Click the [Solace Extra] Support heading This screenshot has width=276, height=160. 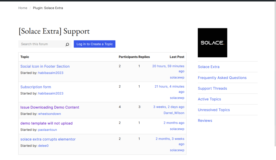point(54,31)
